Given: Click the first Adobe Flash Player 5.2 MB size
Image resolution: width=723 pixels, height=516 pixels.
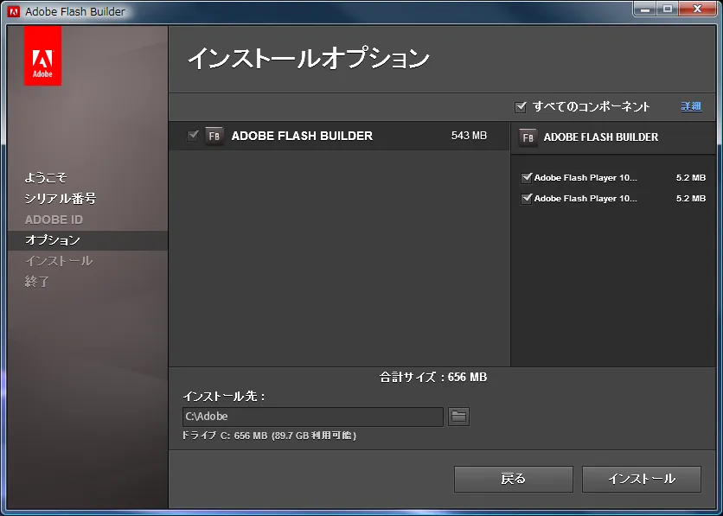Looking at the screenshot, I should click(691, 178).
